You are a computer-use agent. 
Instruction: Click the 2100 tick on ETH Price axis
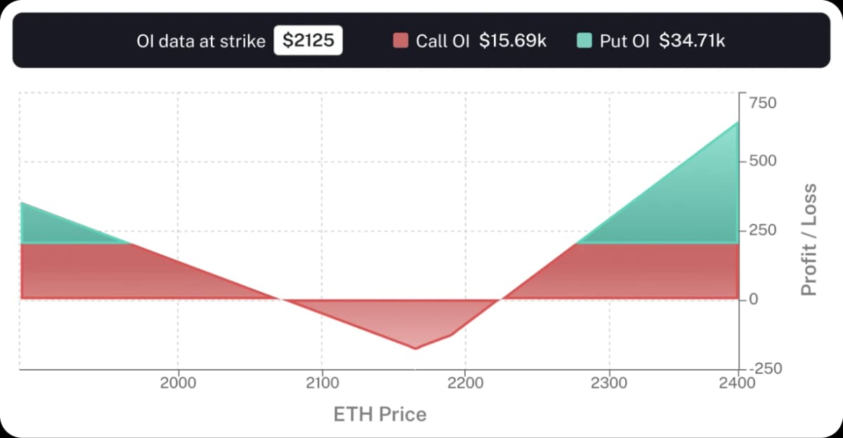pyautogui.click(x=322, y=383)
